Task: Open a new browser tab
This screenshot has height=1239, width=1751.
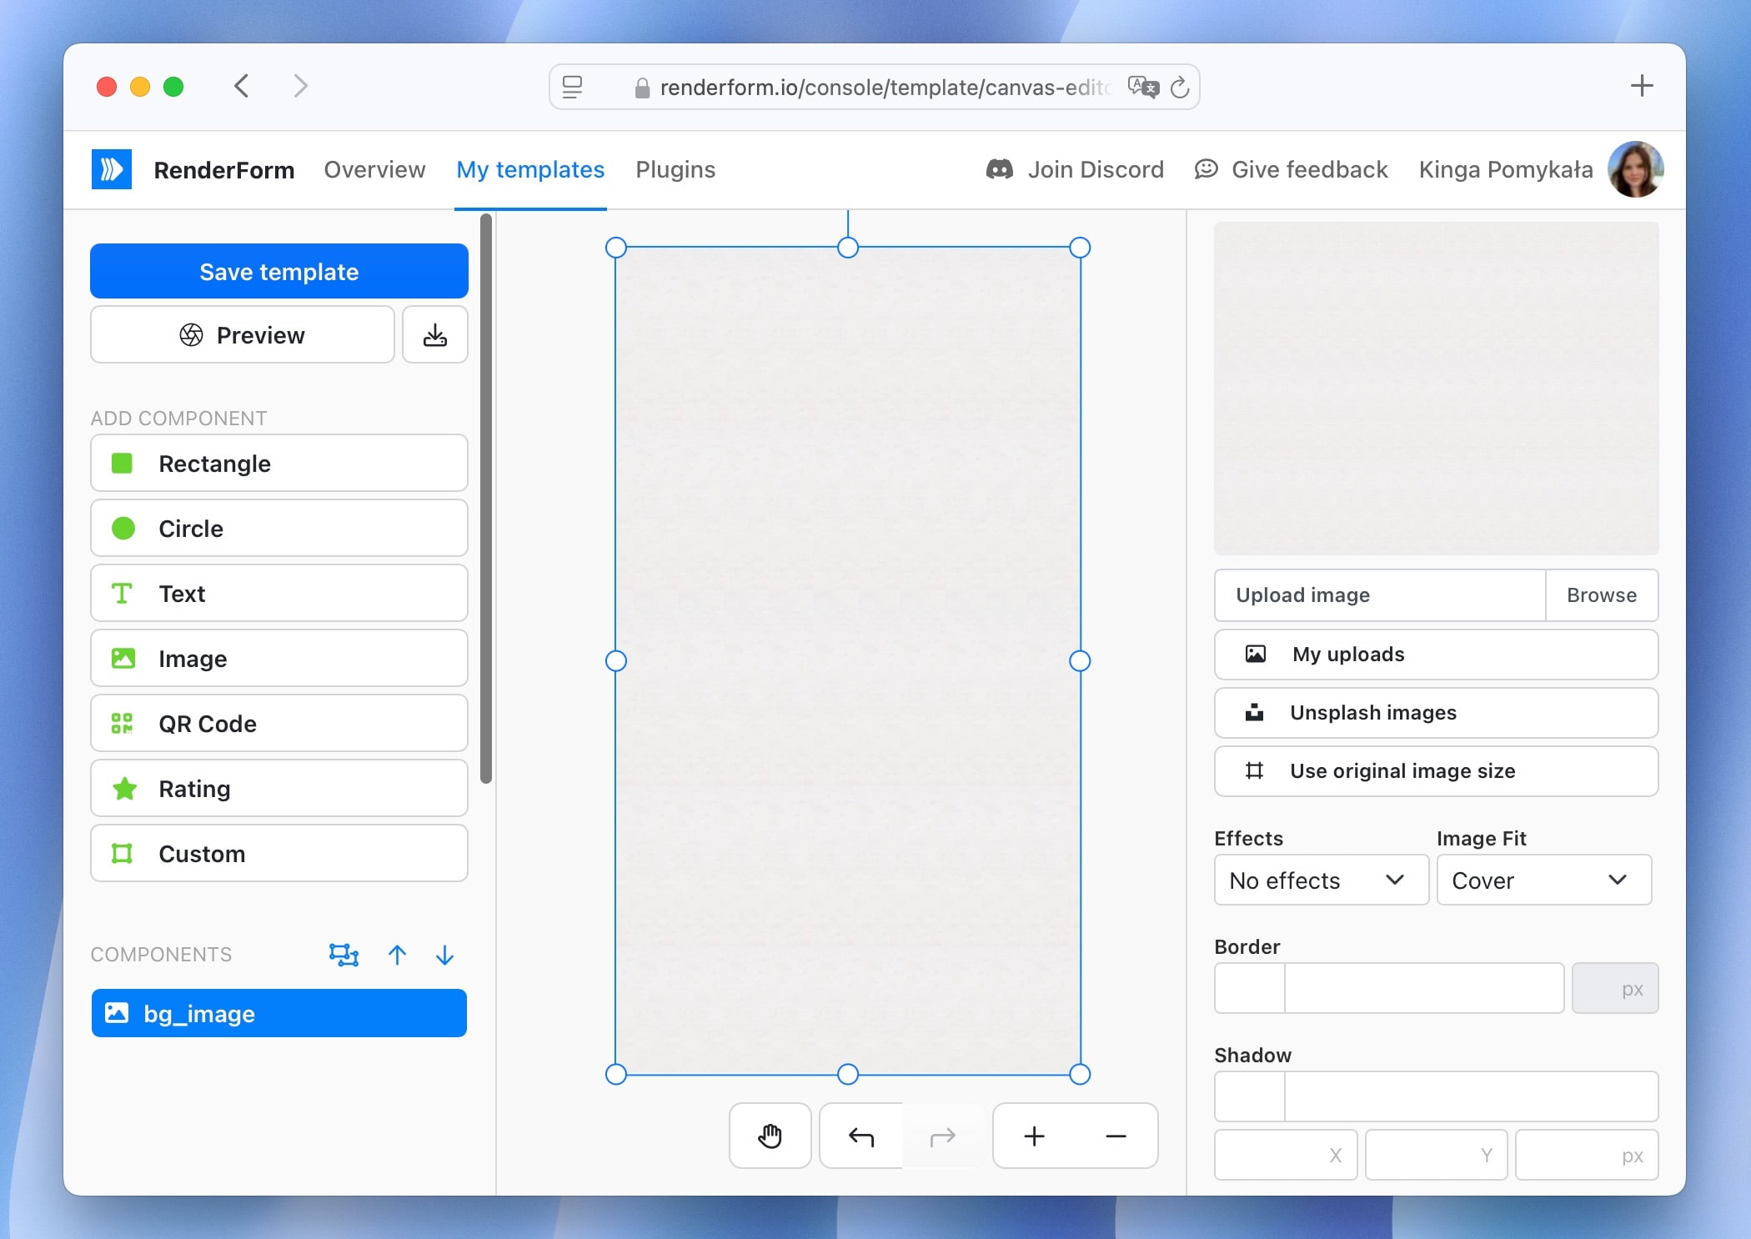Action: click(x=1641, y=86)
